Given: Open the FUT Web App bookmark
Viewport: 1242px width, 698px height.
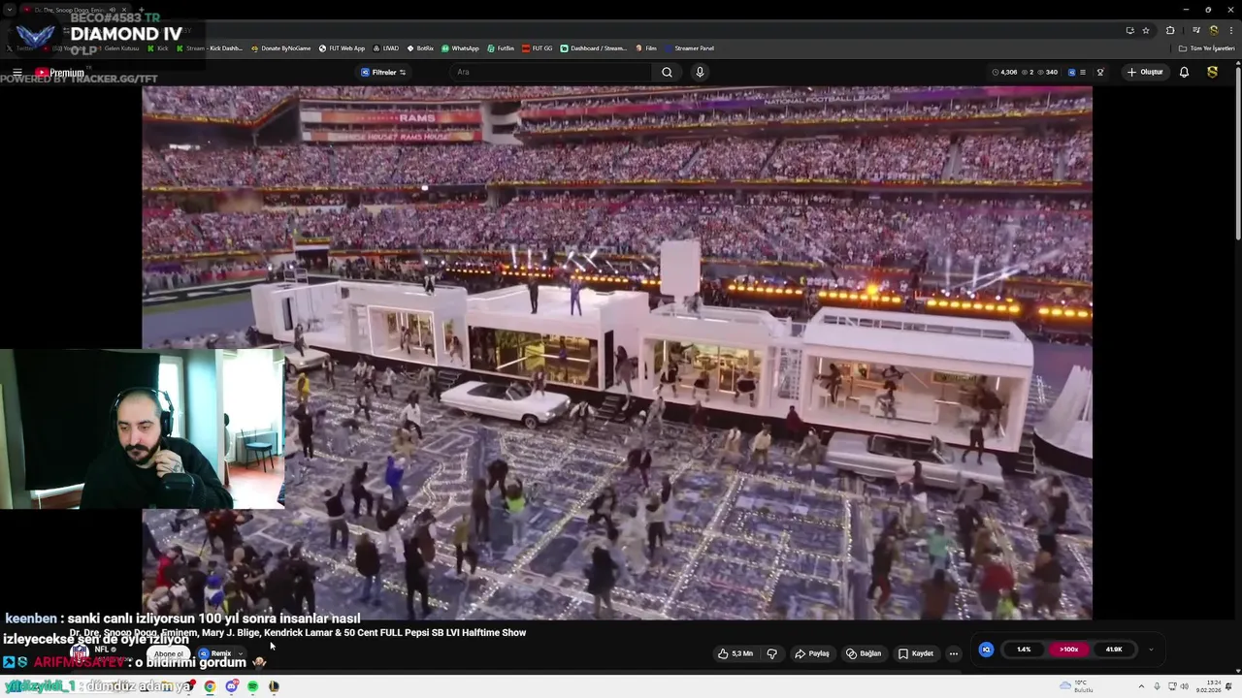Looking at the screenshot, I should click(343, 48).
